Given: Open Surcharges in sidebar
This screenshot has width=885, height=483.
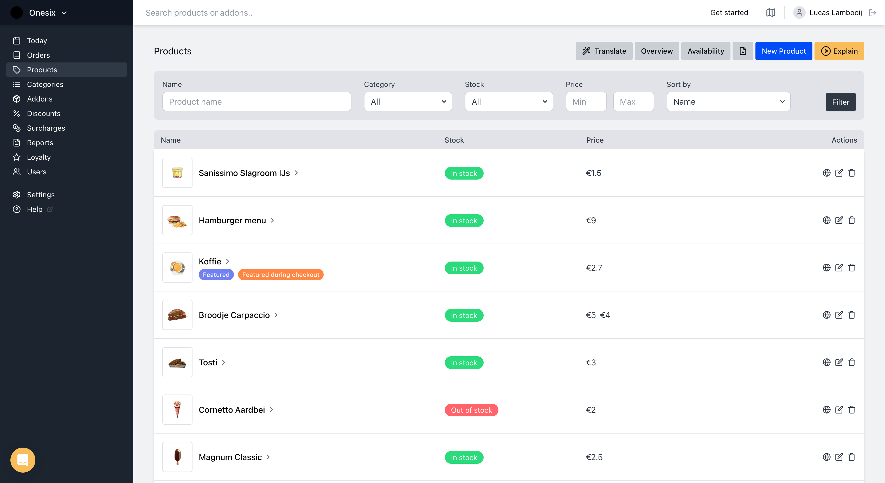Looking at the screenshot, I should 67,128.
